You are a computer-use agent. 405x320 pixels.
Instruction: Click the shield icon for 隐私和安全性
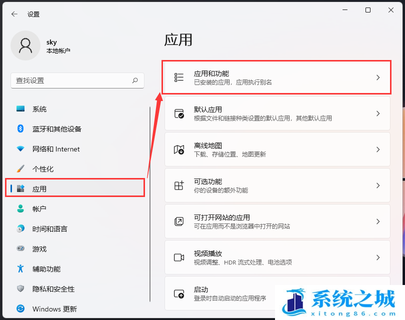pyautogui.click(x=20, y=288)
